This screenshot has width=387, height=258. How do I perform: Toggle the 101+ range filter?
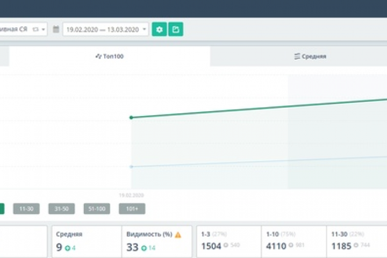pos(132,209)
